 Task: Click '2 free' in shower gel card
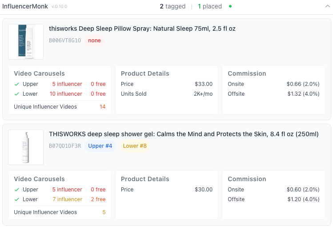point(98,199)
